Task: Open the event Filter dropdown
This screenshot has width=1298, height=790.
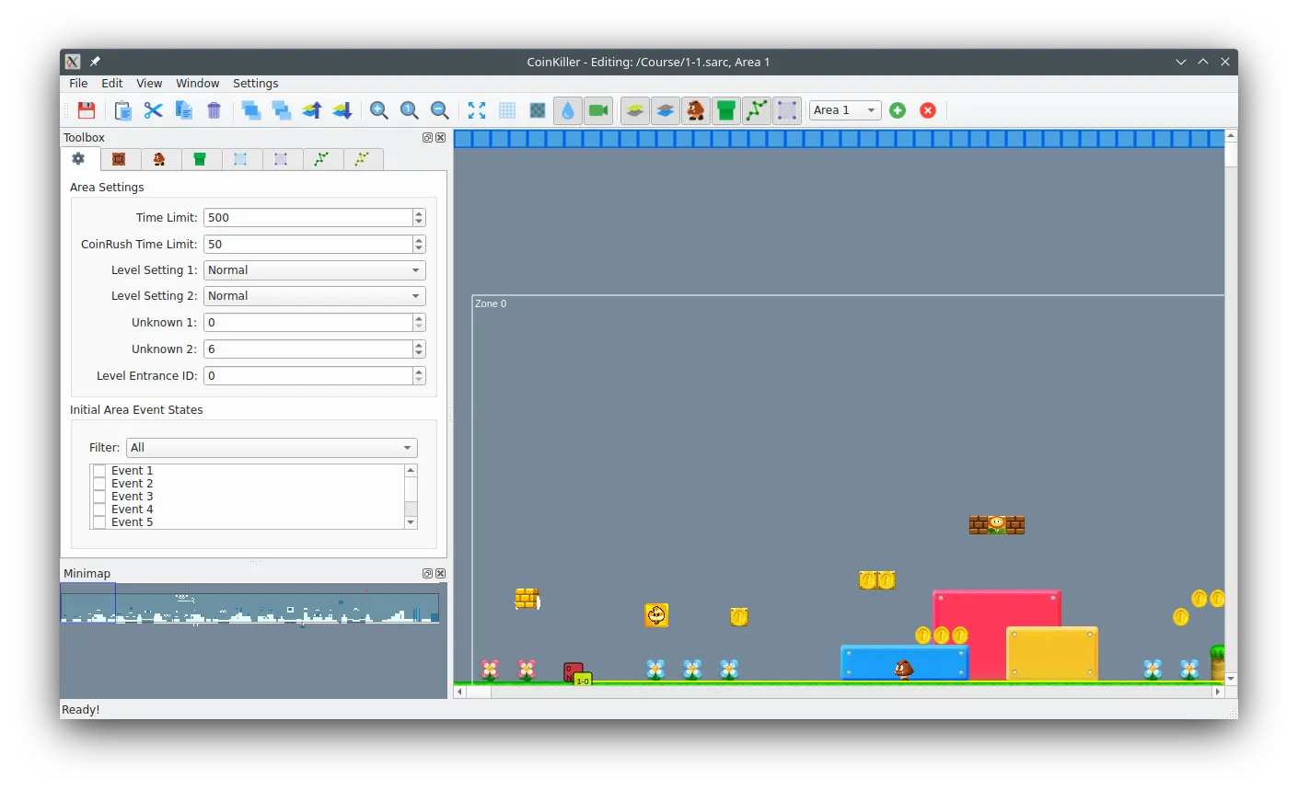Action: (x=272, y=448)
